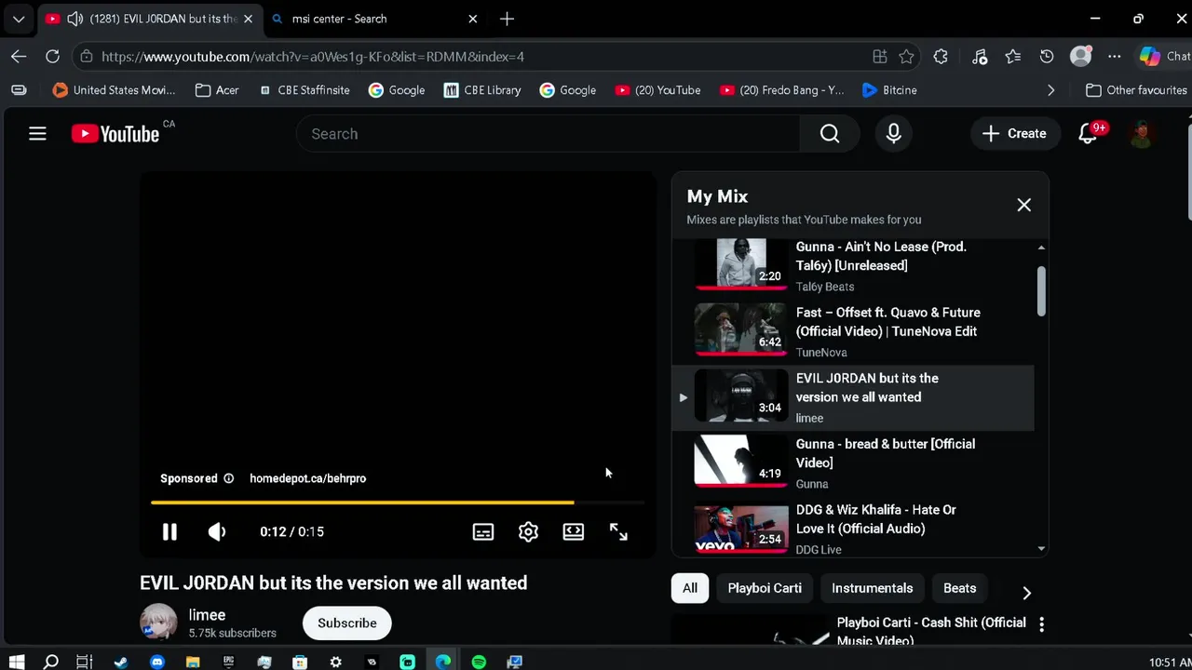This screenshot has height=670, width=1192.
Task: Go back with the browser back arrow
Action: click(19, 57)
